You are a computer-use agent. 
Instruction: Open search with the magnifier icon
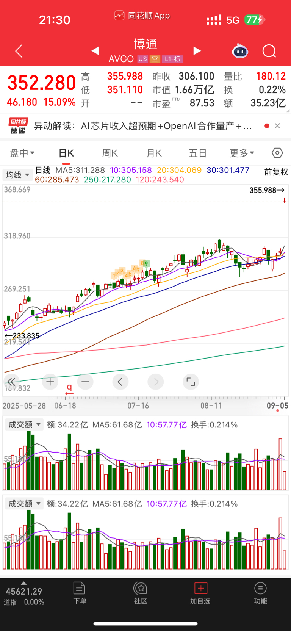pyautogui.click(x=269, y=51)
